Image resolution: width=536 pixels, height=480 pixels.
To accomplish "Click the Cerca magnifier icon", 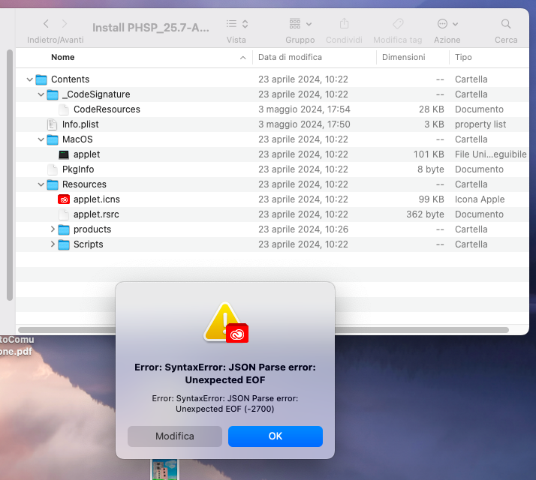I will 506,24.
